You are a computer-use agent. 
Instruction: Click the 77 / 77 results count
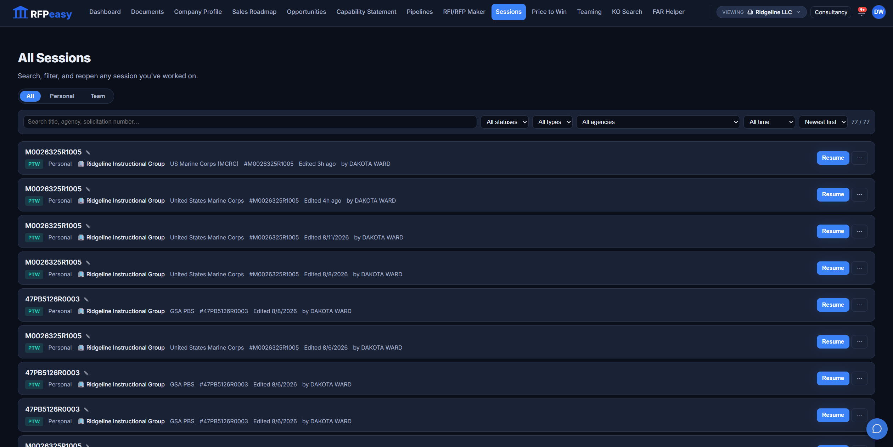pos(860,122)
